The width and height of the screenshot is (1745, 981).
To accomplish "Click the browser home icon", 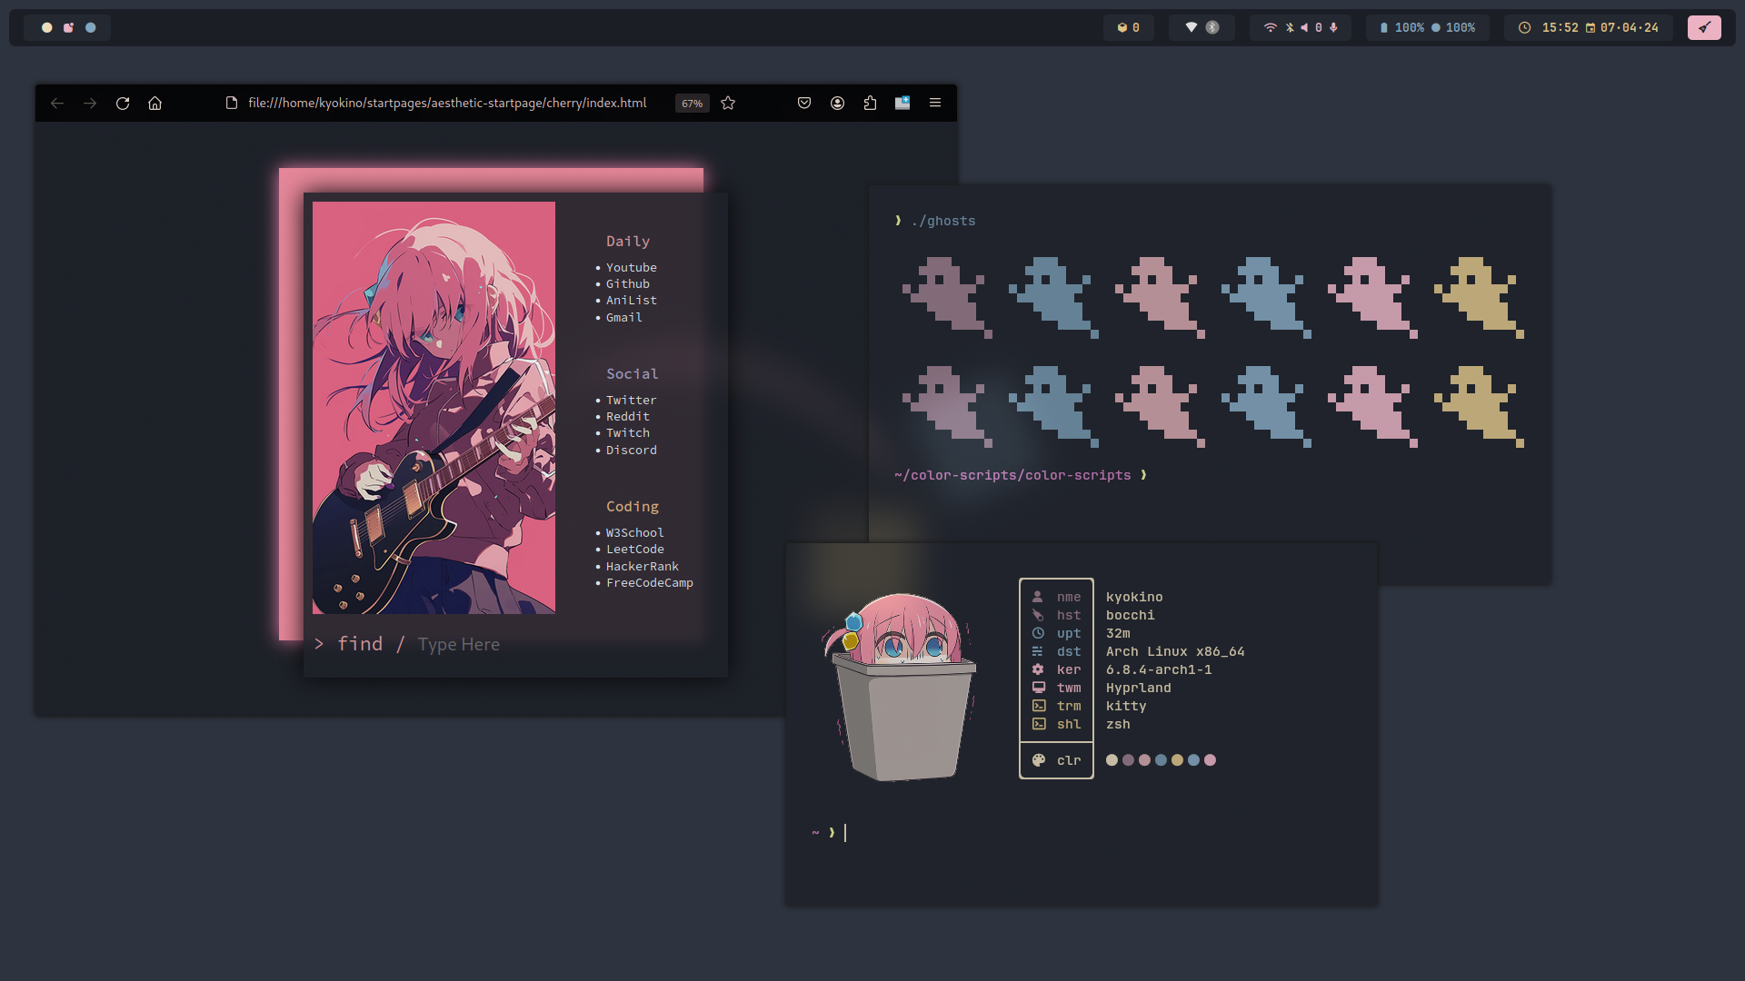I will (155, 104).
